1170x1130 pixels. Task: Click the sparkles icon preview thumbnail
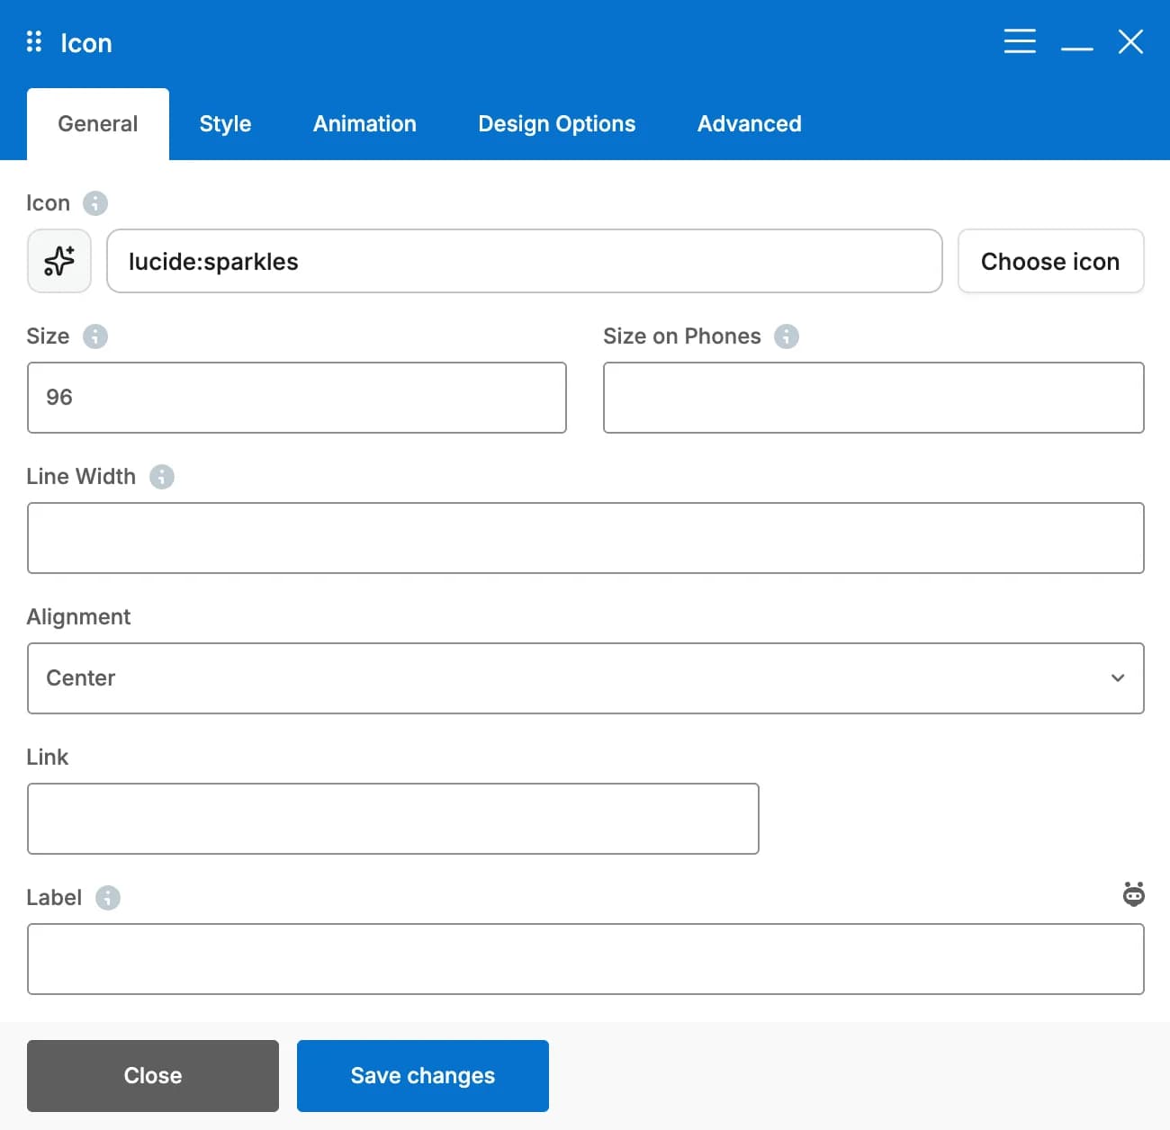pyautogui.click(x=59, y=261)
